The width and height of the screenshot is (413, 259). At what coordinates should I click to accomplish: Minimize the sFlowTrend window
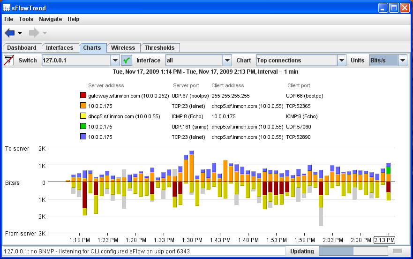(x=383, y=8)
